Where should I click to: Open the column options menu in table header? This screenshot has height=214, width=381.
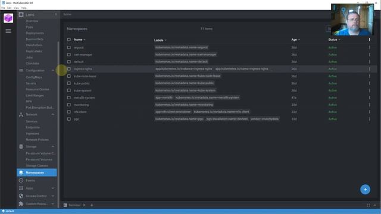point(370,40)
